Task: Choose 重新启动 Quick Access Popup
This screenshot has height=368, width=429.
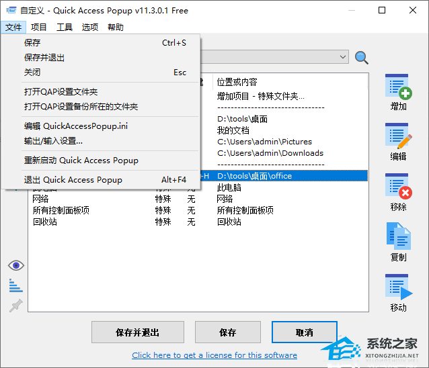Action: [81, 160]
